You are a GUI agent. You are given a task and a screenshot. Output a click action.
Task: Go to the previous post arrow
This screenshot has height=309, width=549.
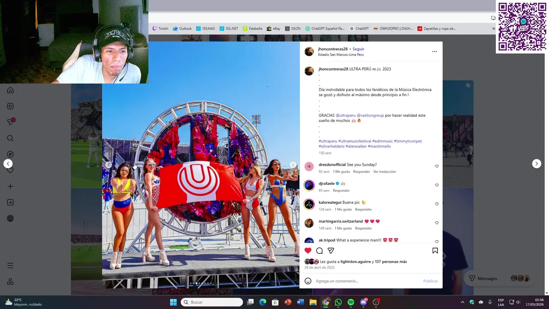pos(8,164)
